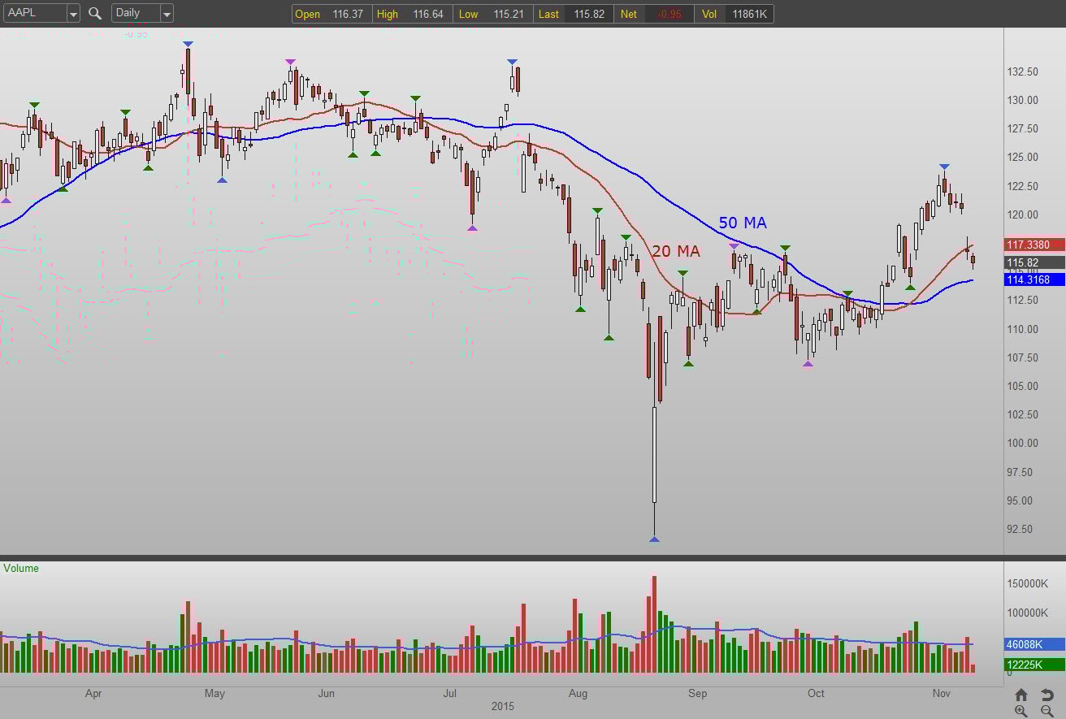Viewport: 1066px width, 719px height.
Task: Click the Last price value 115.82 field
Action: pyautogui.click(x=572, y=14)
